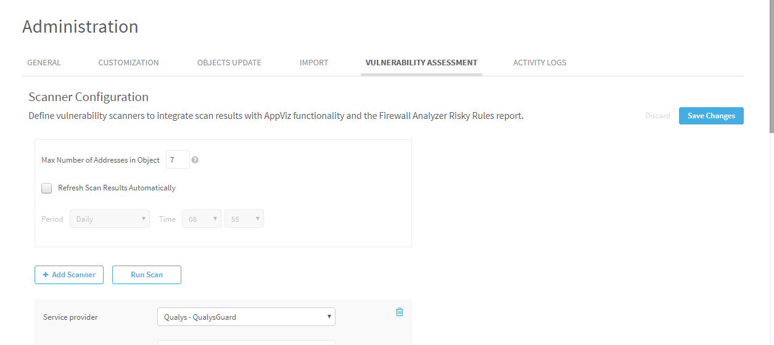This screenshot has width=774, height=345.
Task: Expand the Service provider dropdown
Action: click(x=246, y=317)
